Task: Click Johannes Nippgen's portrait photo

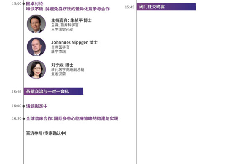Action: (x=36, y=47)
